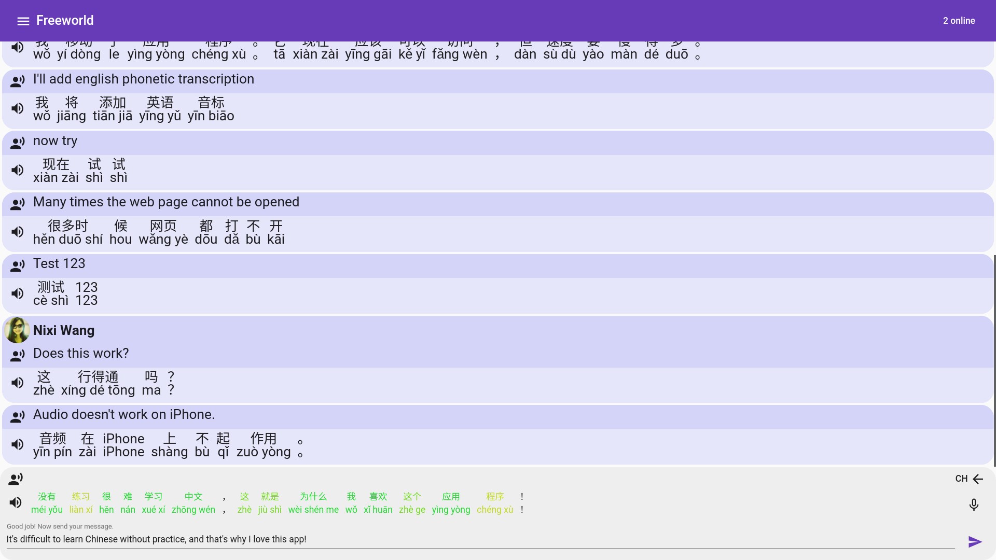Click the speaking icon next to 'Test 123'

coord(18,265)
